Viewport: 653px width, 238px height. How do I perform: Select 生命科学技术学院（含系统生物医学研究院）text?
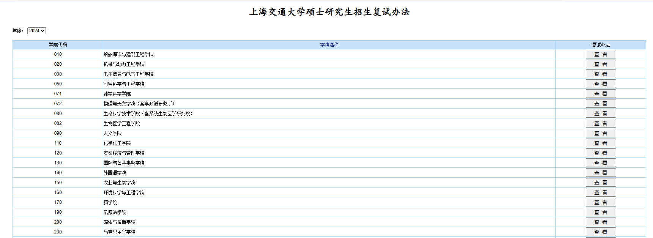pos(148,113)
